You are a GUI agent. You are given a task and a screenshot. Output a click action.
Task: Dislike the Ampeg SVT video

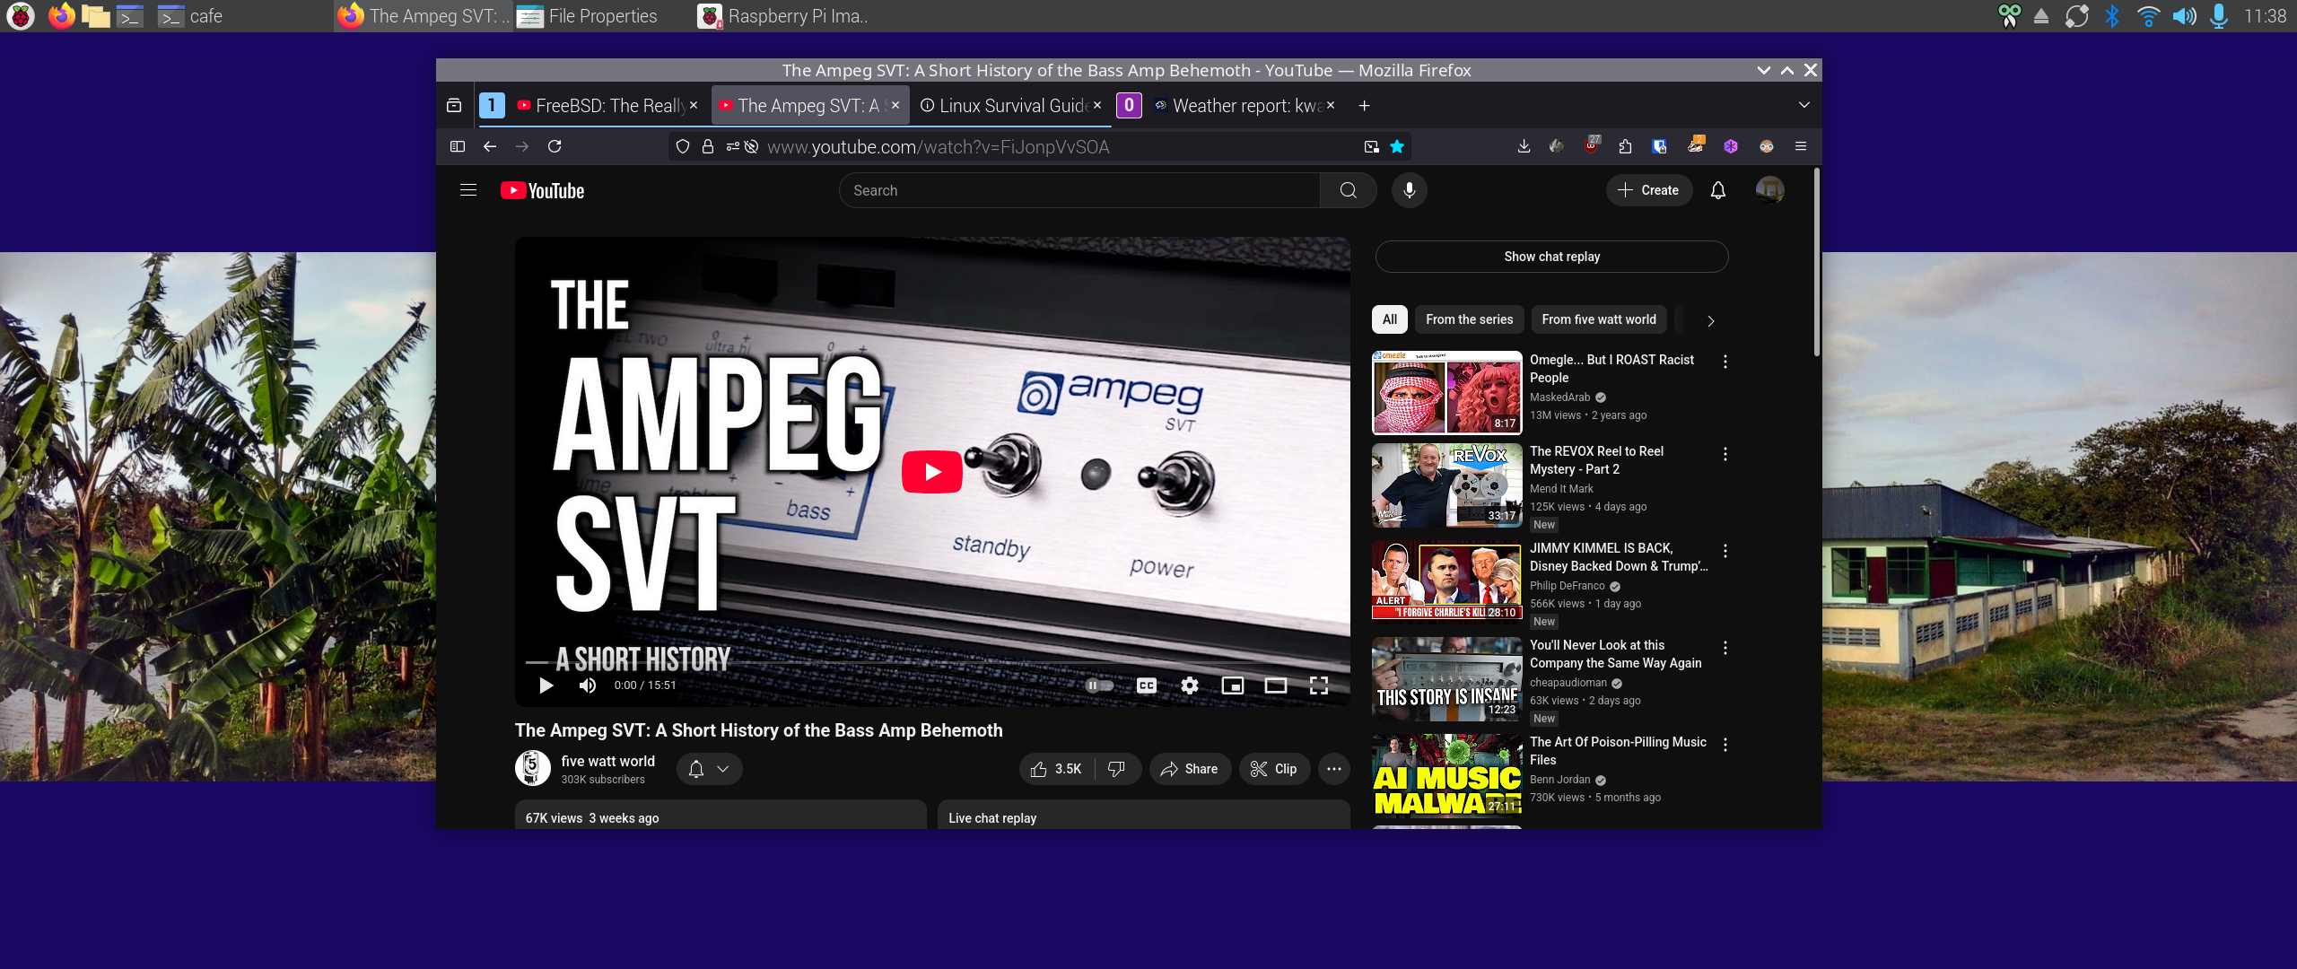pos(1116,769)
